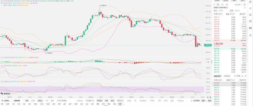Viewport: 253px width, 106px height.
Task: Select the third order book layout icon
Action: point(223,5)
